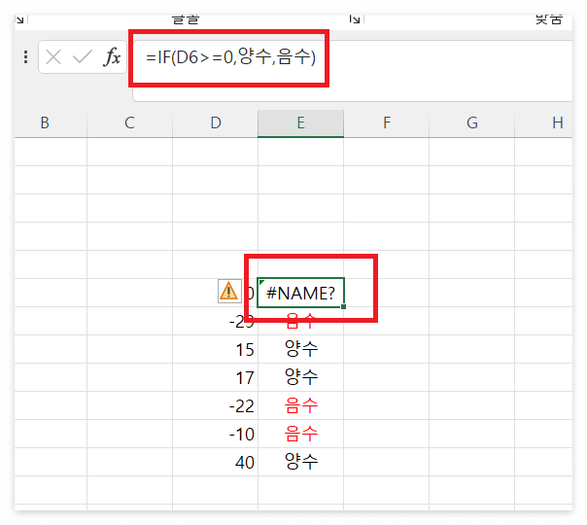Select cell with value 15
This screenshot has height=525, width=587.
click(x=215, y=349)
